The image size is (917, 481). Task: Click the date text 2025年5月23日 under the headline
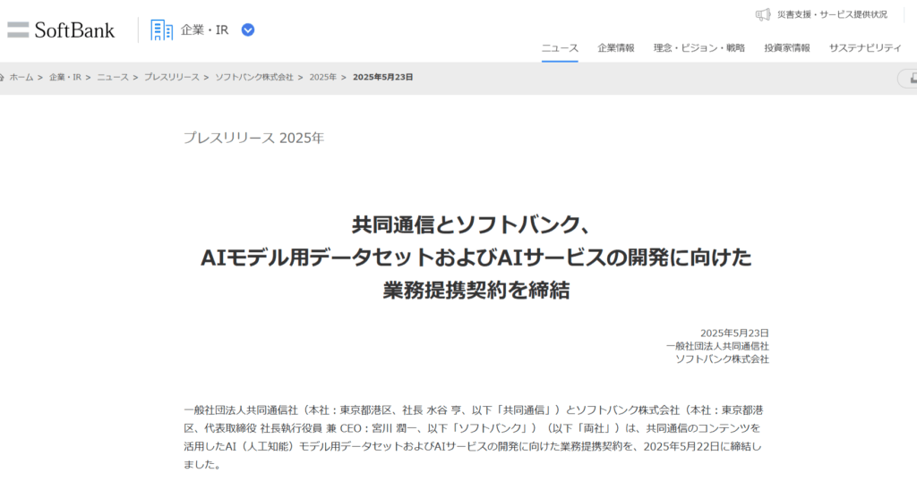734,333
